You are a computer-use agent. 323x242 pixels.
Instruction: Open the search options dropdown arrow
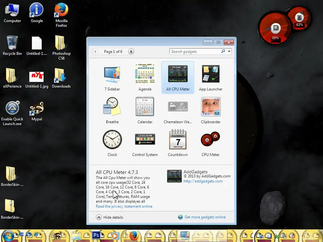[229, 51]
